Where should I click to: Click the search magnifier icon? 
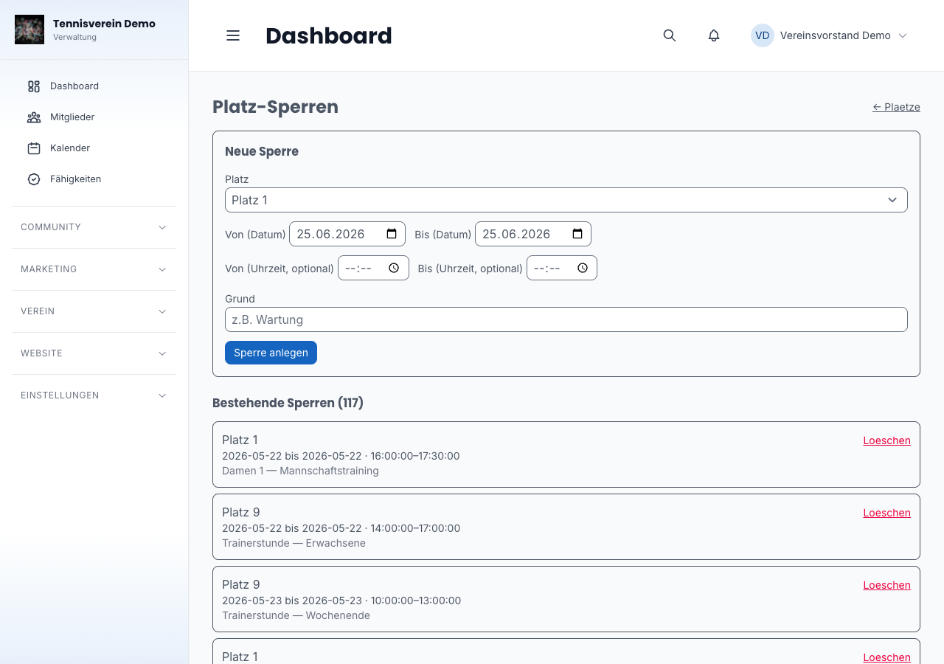(x=670, y=35)
